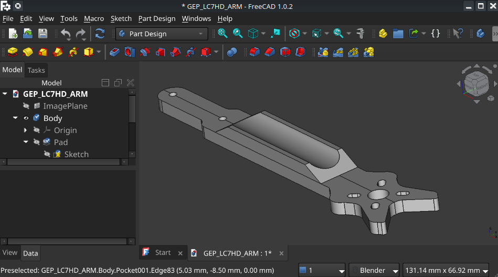Screen dimensions: 498x277
Task: Click the Boolean operation icon
Action: [231, 52]
